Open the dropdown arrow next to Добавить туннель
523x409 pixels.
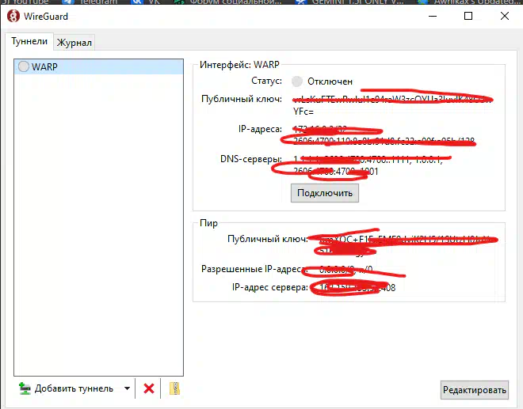[x=127, y=388]
